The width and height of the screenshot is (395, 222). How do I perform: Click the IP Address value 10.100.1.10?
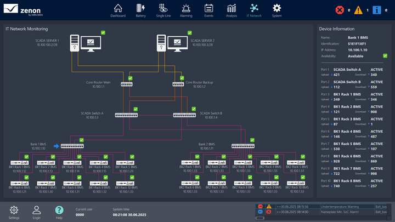pos(358,50)
